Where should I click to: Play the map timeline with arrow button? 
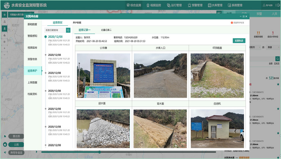coord(37,152)
